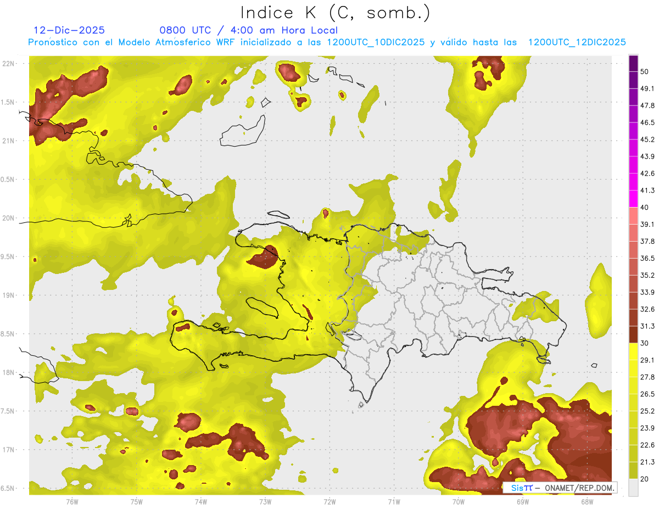Click the initialization stamp "1200UTC_10DIC2025"
659x509 pixels.
[376, 42]
